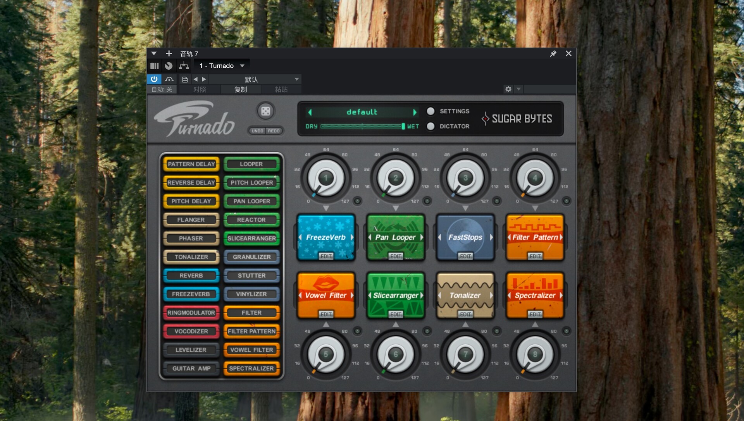Toggle the plugin power bypass button
This screenshot has width=744, height=421.
pos(154,79)
